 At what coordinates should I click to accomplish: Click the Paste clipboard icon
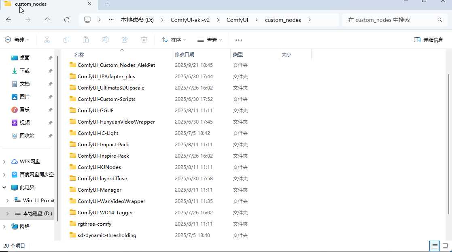pos(86,40)
